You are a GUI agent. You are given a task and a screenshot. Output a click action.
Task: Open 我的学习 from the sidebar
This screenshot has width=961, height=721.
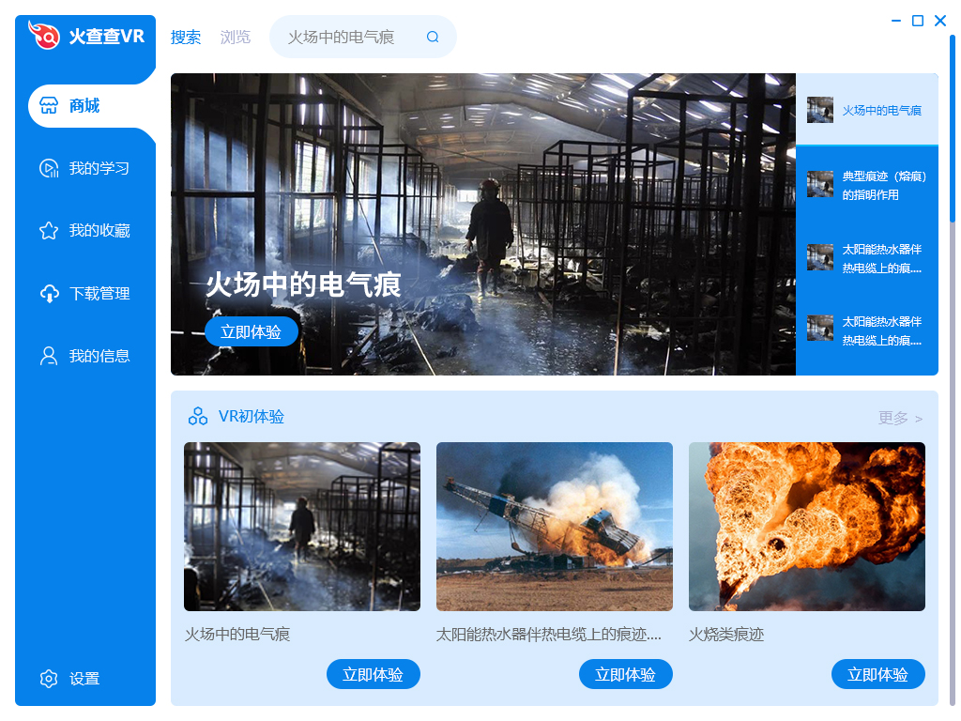(85, 168)
